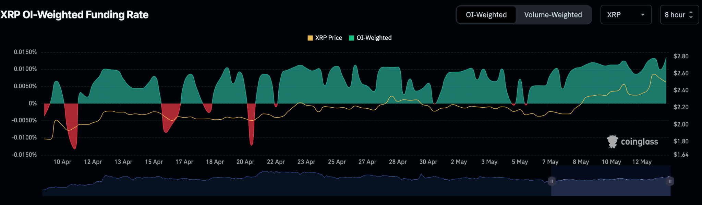Click the -0.0100% axis label
Screen dimensions: 702x205
[24, 138]
